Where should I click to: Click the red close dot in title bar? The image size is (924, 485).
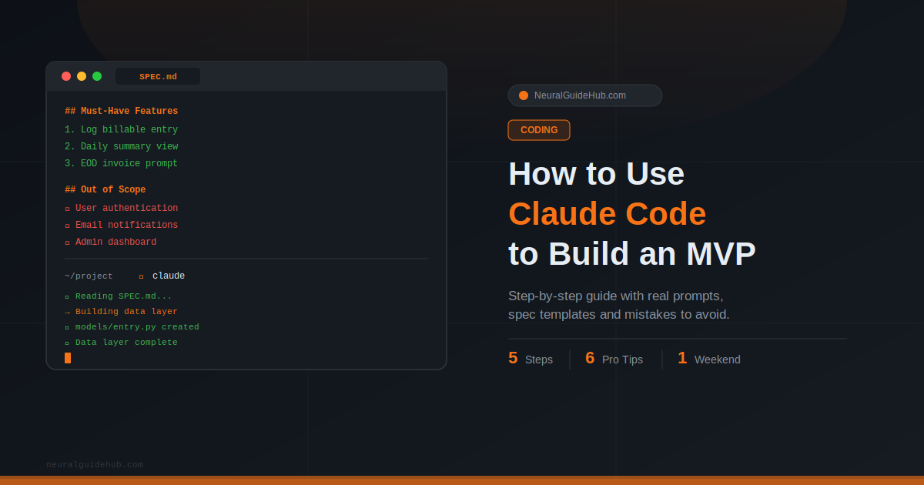(66, 76)
